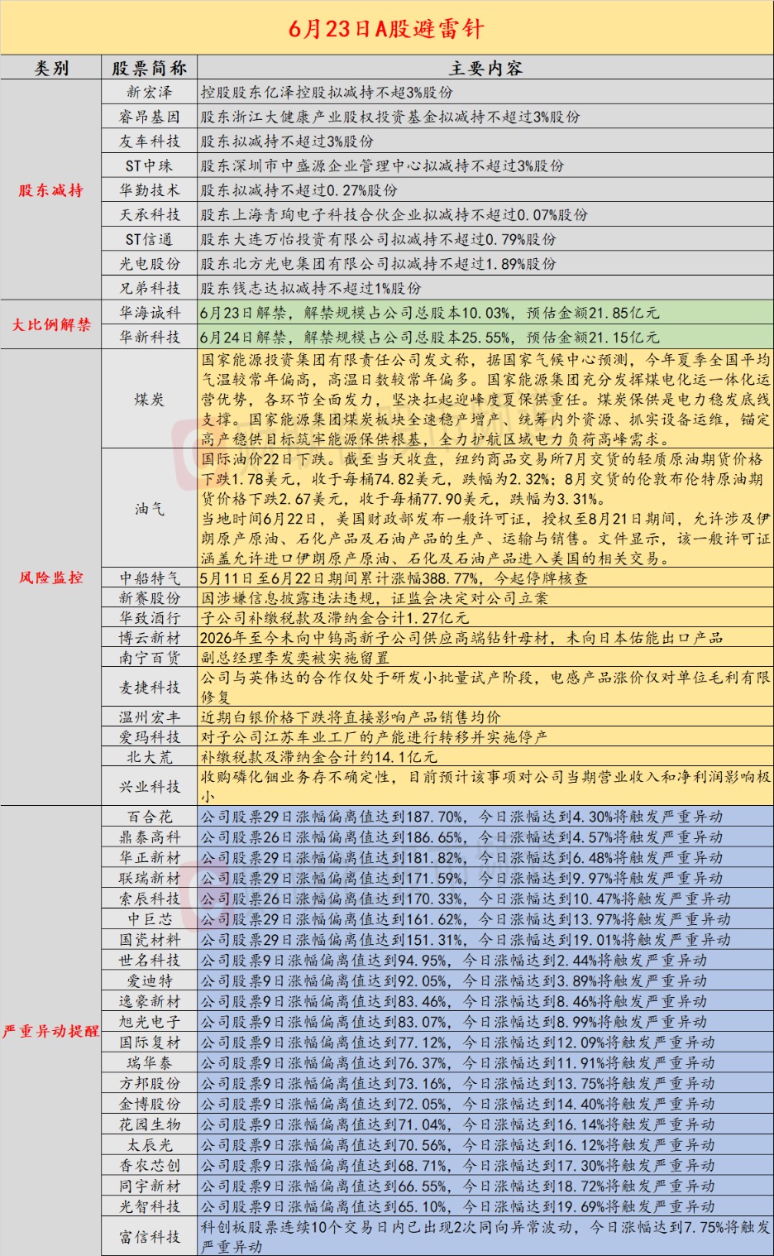Select the 类别 column header
Viewport: 774px width, 1256px height.
51,69
